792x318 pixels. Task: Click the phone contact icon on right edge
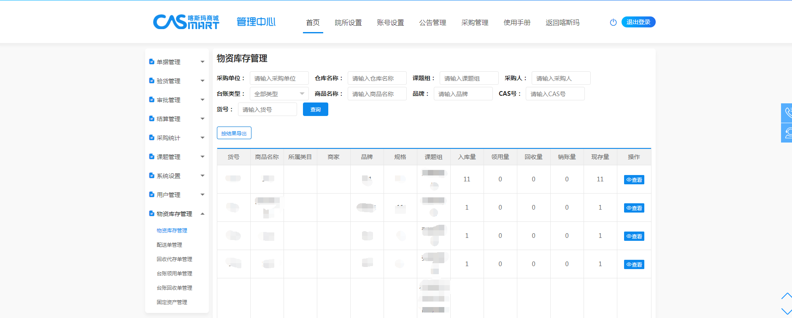787,113
